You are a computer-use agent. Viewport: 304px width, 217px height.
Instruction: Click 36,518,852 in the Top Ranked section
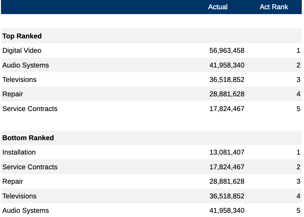point(227,80)
